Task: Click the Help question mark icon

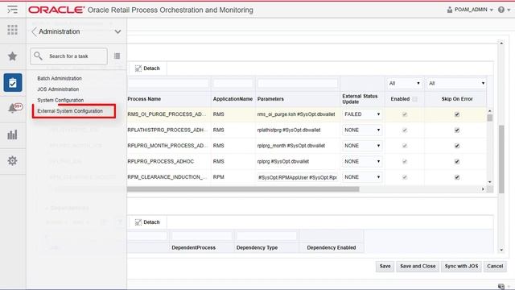Action: point(501,10)
